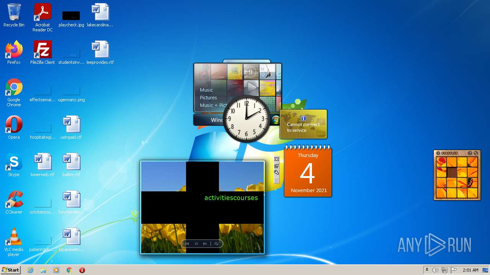The height and width of the screenshot is (275, 490).
Task: Click the network tray icon
Action: pos(444,270)
